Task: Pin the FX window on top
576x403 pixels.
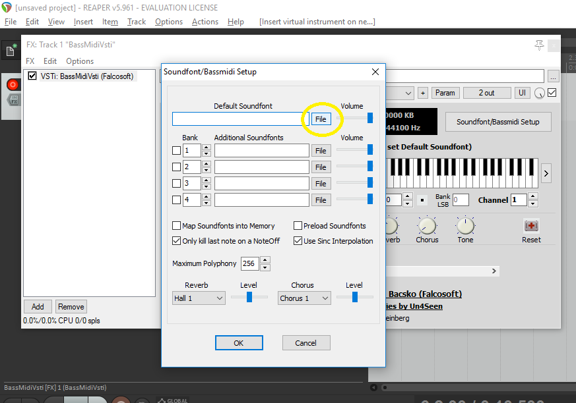Action: (x=539, y=45)
